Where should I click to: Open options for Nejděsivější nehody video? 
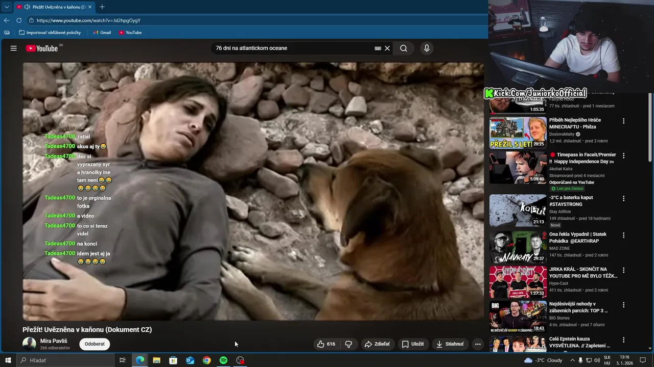(x=623, y=305)
